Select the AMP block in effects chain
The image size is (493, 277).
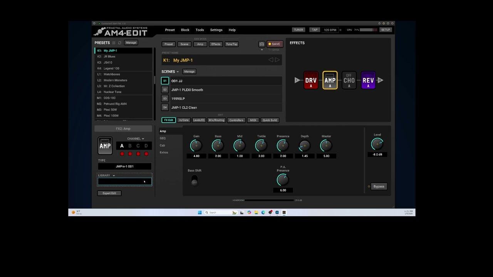click(330, 80)
